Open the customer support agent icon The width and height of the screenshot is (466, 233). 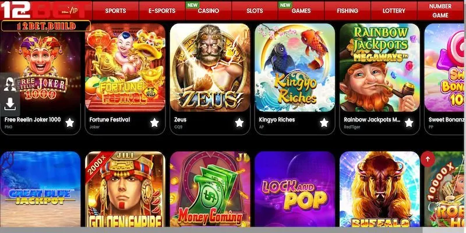coord(10,84)
